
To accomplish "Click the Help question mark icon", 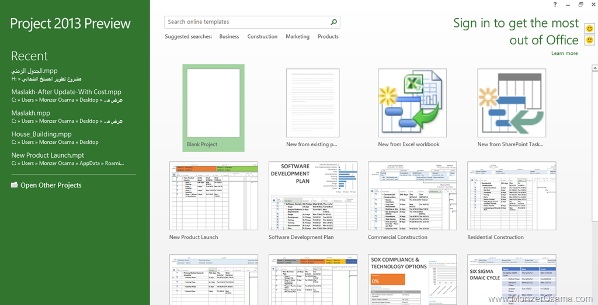I will pyautogui.click(x=555, y=5).
